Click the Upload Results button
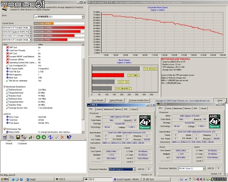228x182 pixels. coord(116,101)
